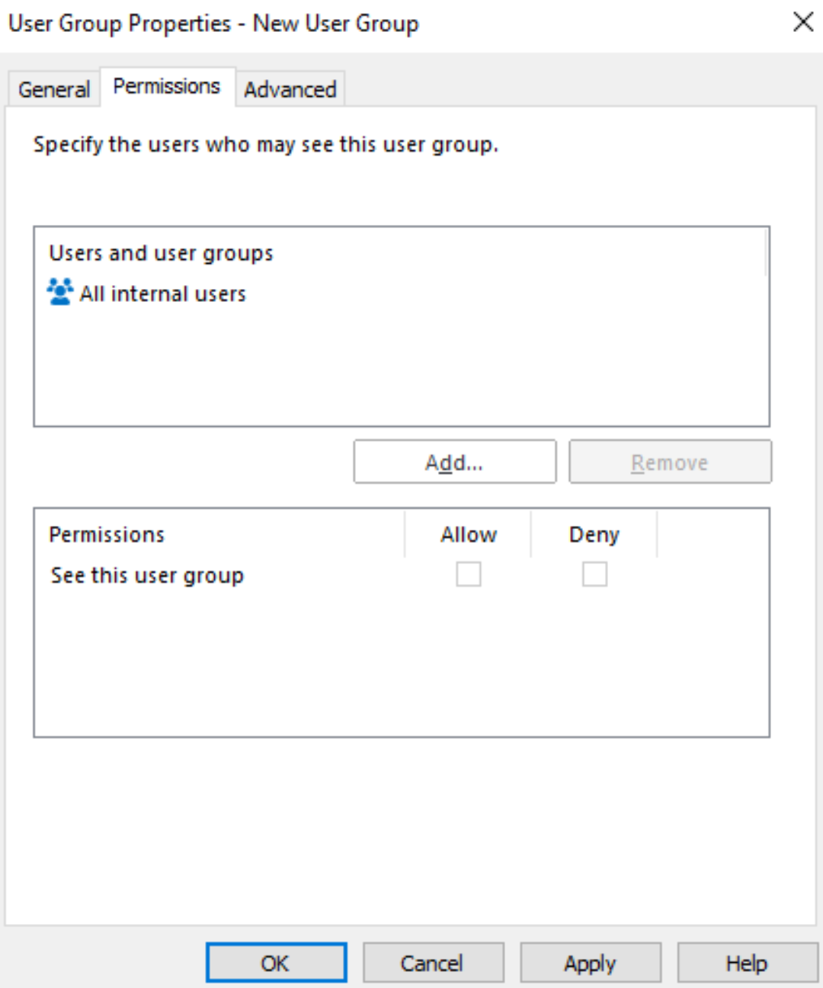Select the Permissions tab

(x=167, y=86)
